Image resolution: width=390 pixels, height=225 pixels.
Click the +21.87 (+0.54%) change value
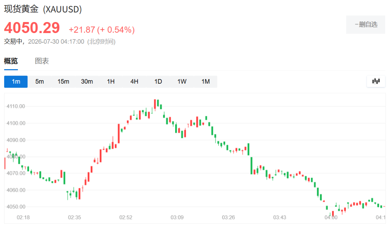(x=102, y=30)
